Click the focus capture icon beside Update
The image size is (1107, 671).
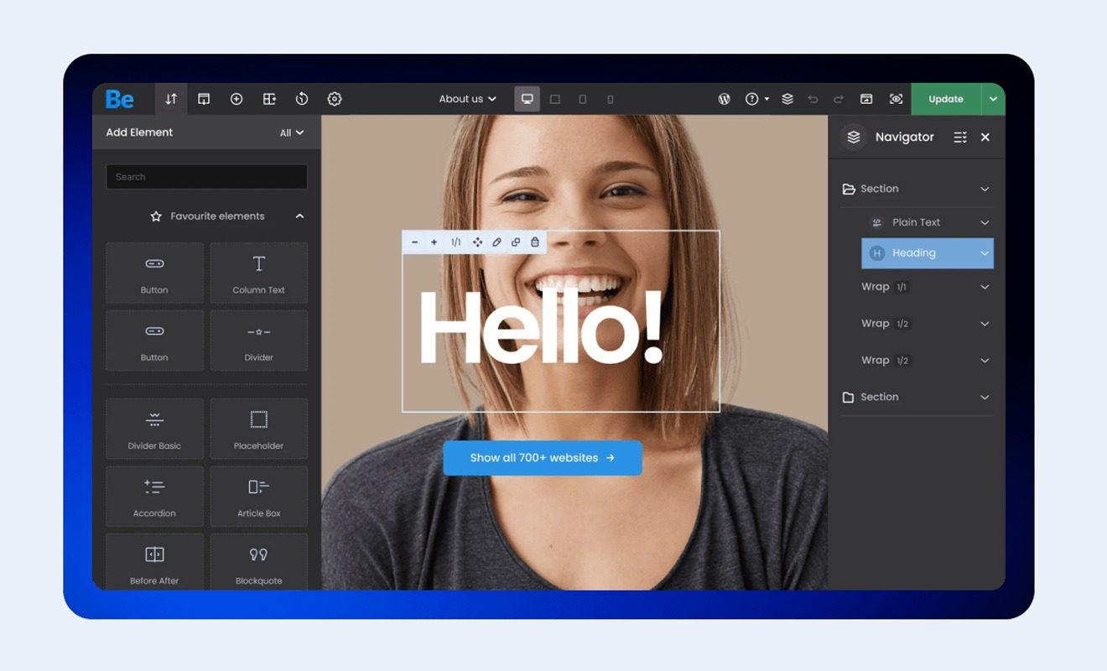point(896,99)
